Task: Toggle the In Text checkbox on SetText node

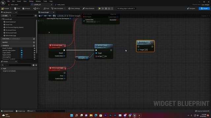Action: click(x=103, y=56)
